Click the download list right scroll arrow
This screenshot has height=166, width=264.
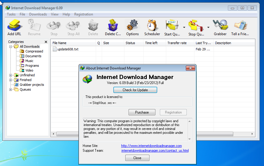coord(252,134)
